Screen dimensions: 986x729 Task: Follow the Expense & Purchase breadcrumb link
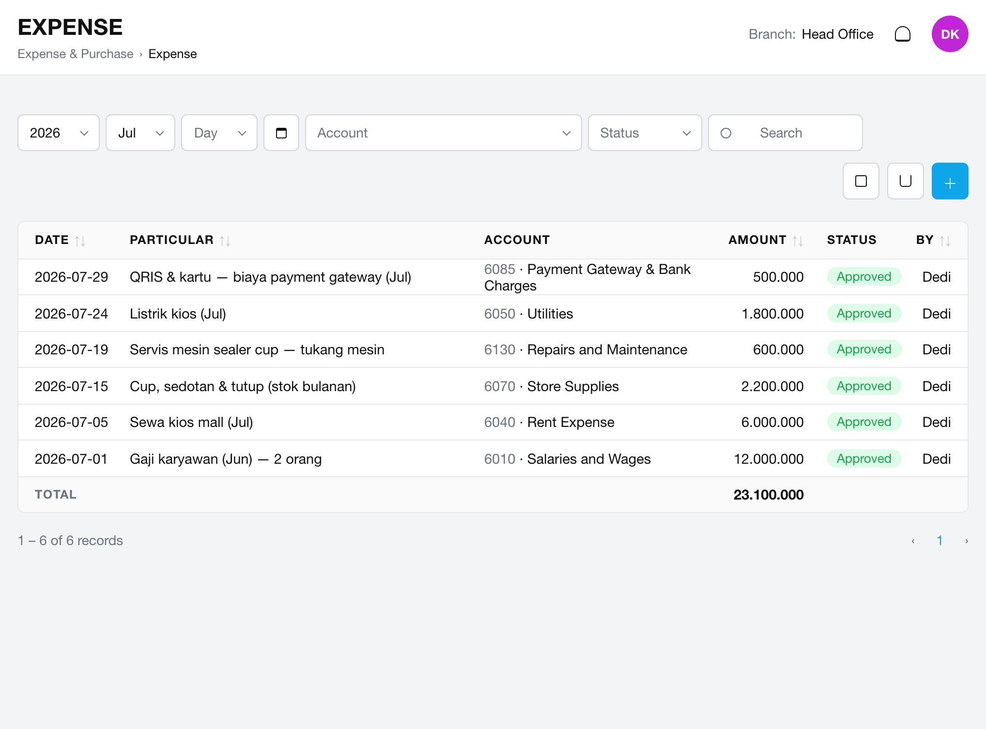[76, 54]
